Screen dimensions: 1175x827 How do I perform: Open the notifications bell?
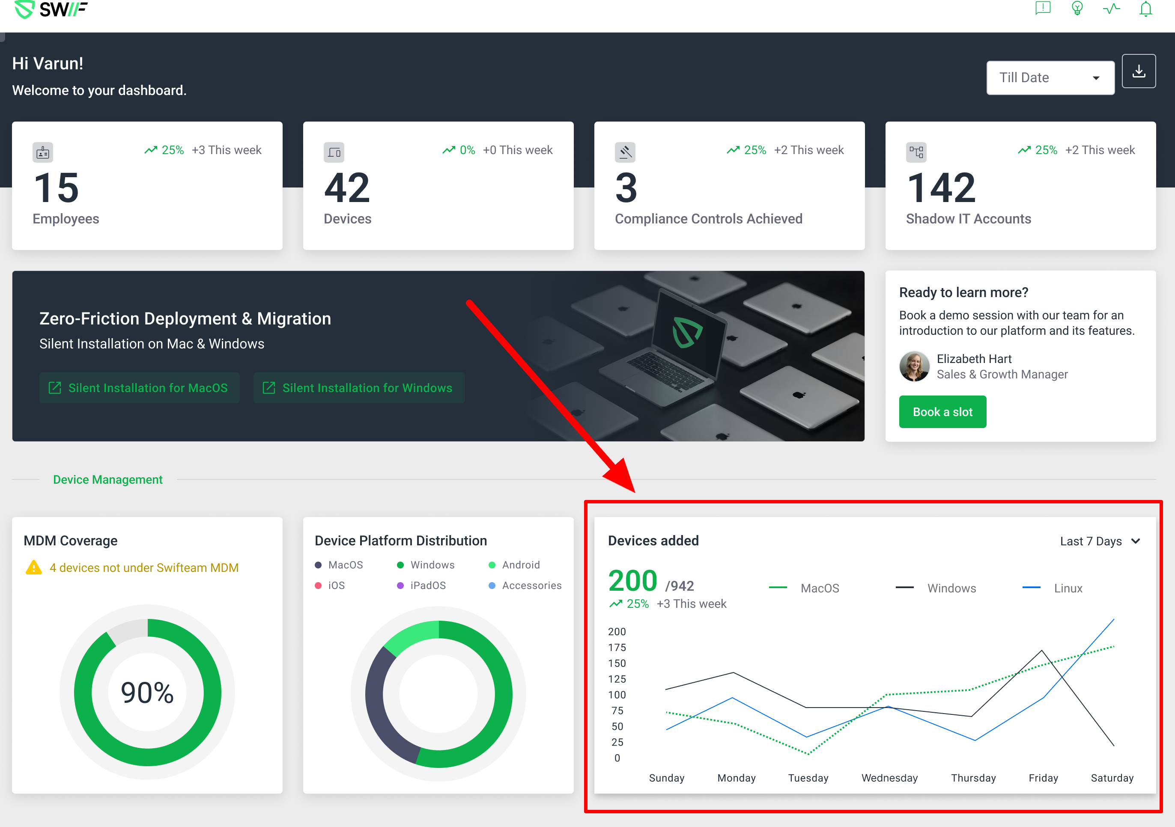tap(1145, 9)
